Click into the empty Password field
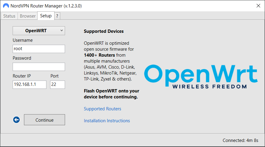265x147 pixels. tap(39, 67)
